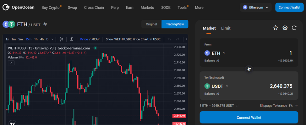Switch chart to Original view
Screen dimensions: 306x125
click(151, 24)
